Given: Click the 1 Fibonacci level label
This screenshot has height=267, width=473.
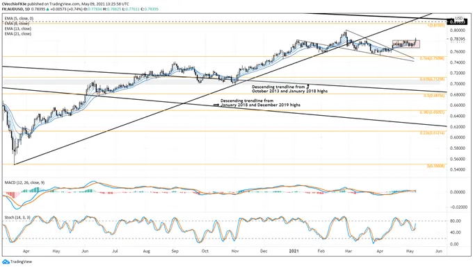Looking at the screenshot, I should pos(436,26).
